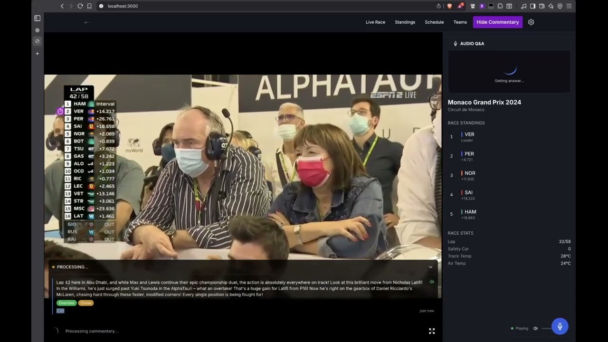Open Brave Shields lion icon
The image size is (608, 342).
tap(450, 6)
